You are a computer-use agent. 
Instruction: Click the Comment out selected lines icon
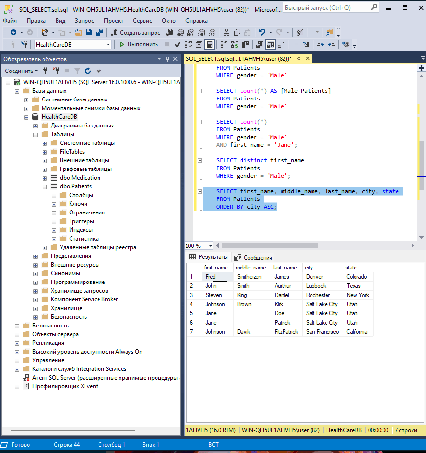(296, 44)
